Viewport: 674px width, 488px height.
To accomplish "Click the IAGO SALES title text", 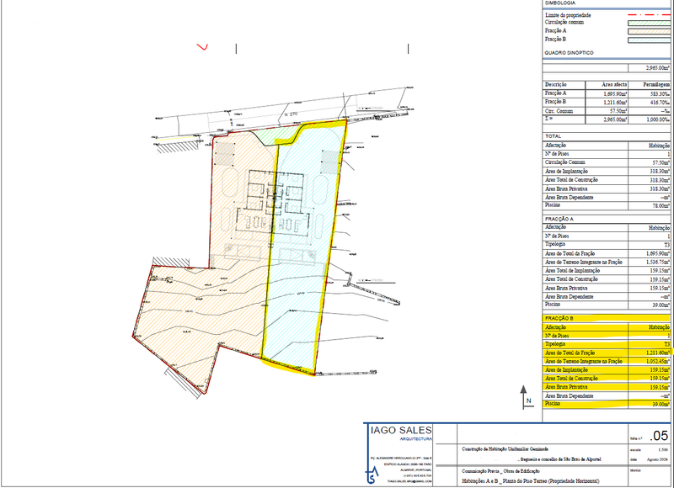I will [x=401, y=429].
